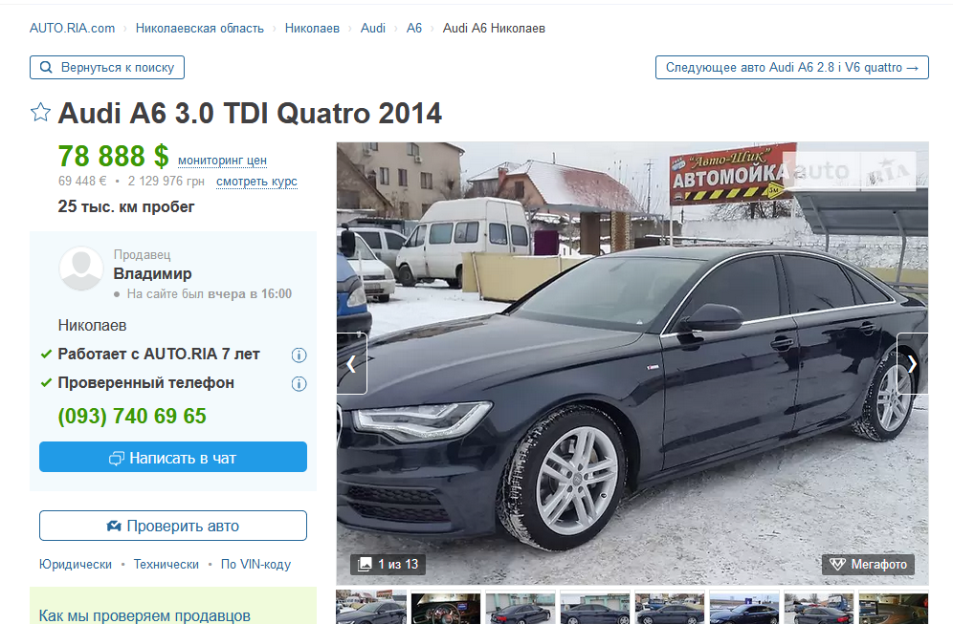Open the Мегафото view

[x=869, y=565]
